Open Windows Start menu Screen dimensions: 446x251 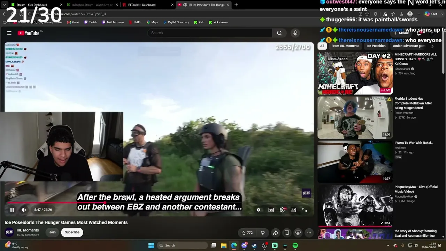point(151,245)
